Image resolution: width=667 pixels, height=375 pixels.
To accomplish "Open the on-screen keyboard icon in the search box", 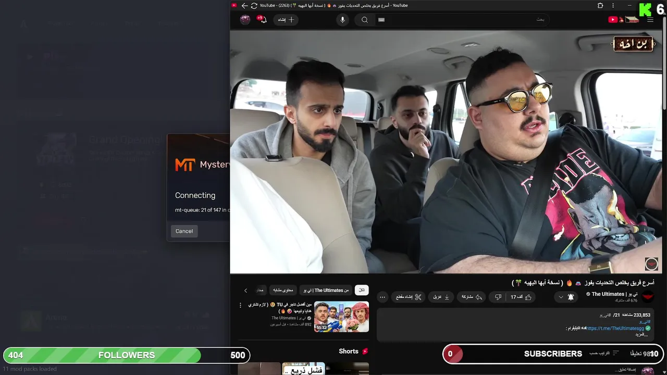I will [x=381, y=20].
